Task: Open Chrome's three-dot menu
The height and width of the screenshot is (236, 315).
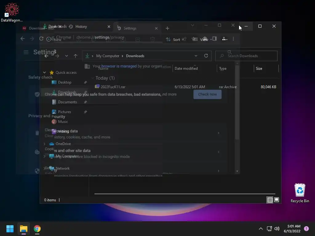Action: (233, 39)
